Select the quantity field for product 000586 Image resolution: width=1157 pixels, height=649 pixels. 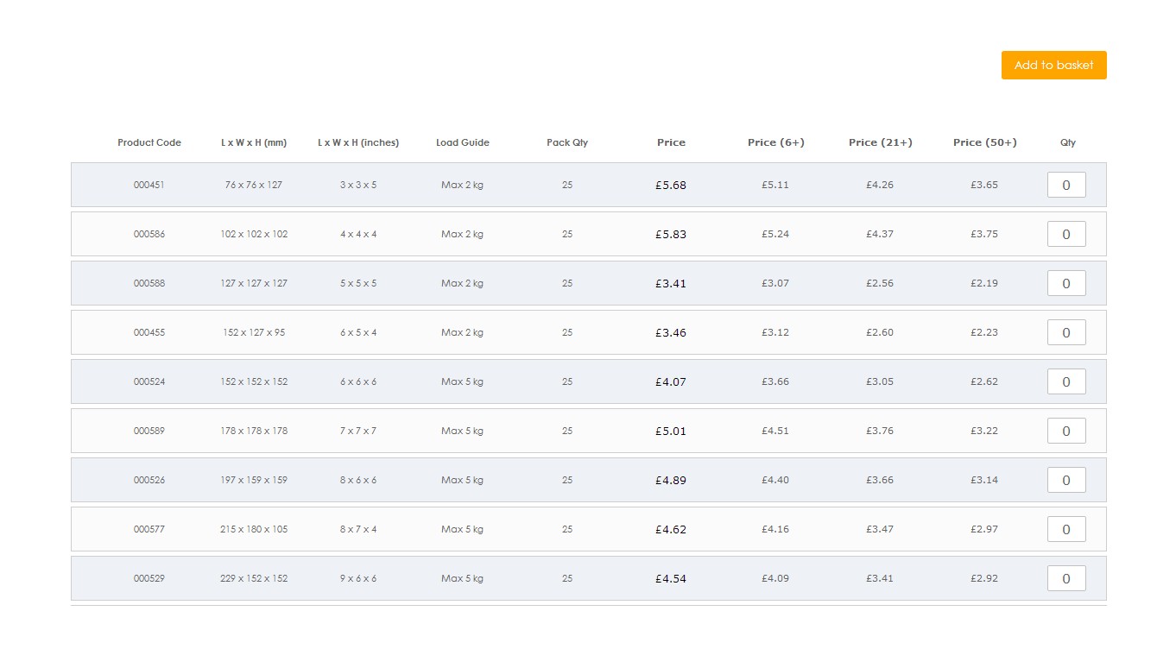1065,234
